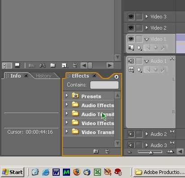Click timeline Zoom Out small mountain icon

click(x=130, y=152)
